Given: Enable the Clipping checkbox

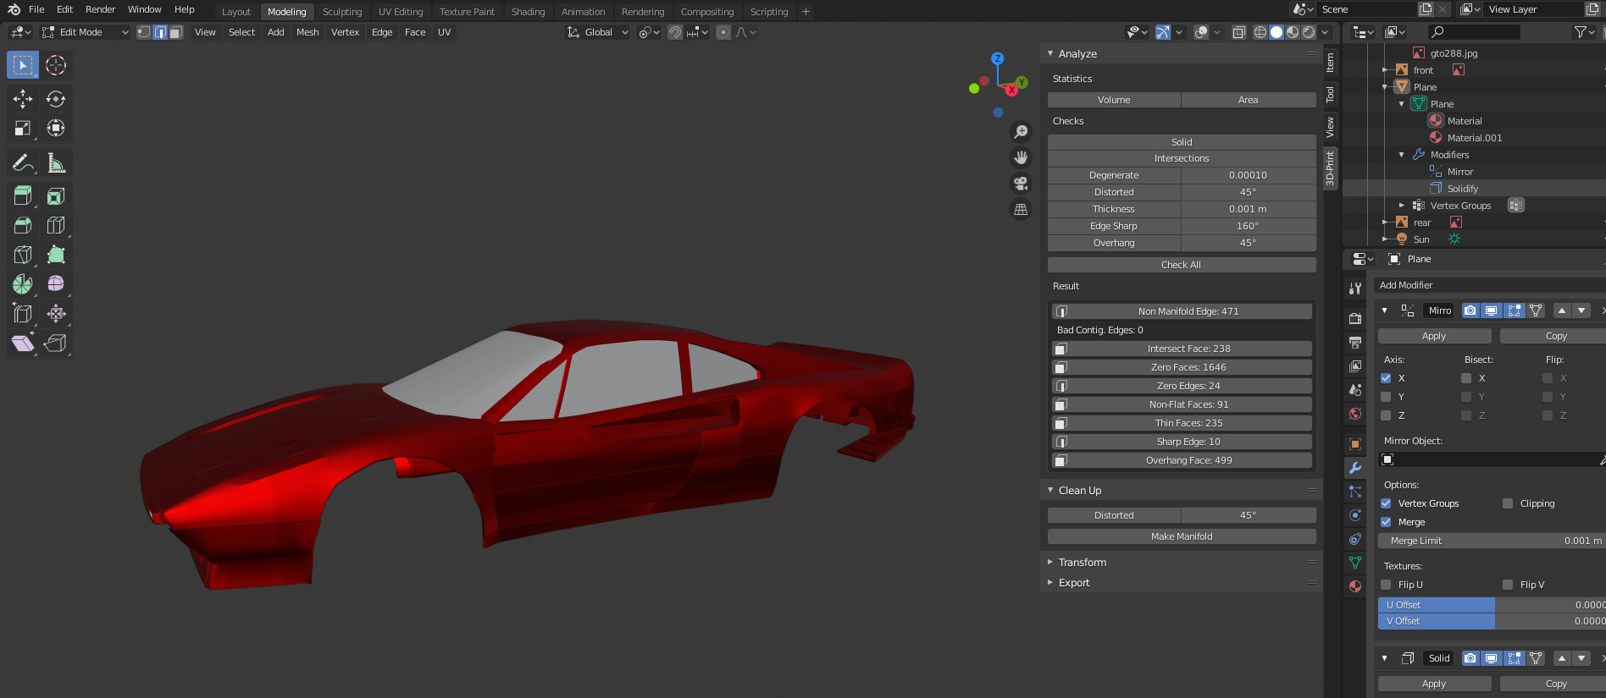Looking at the screenshot, I should [1508, 503].
